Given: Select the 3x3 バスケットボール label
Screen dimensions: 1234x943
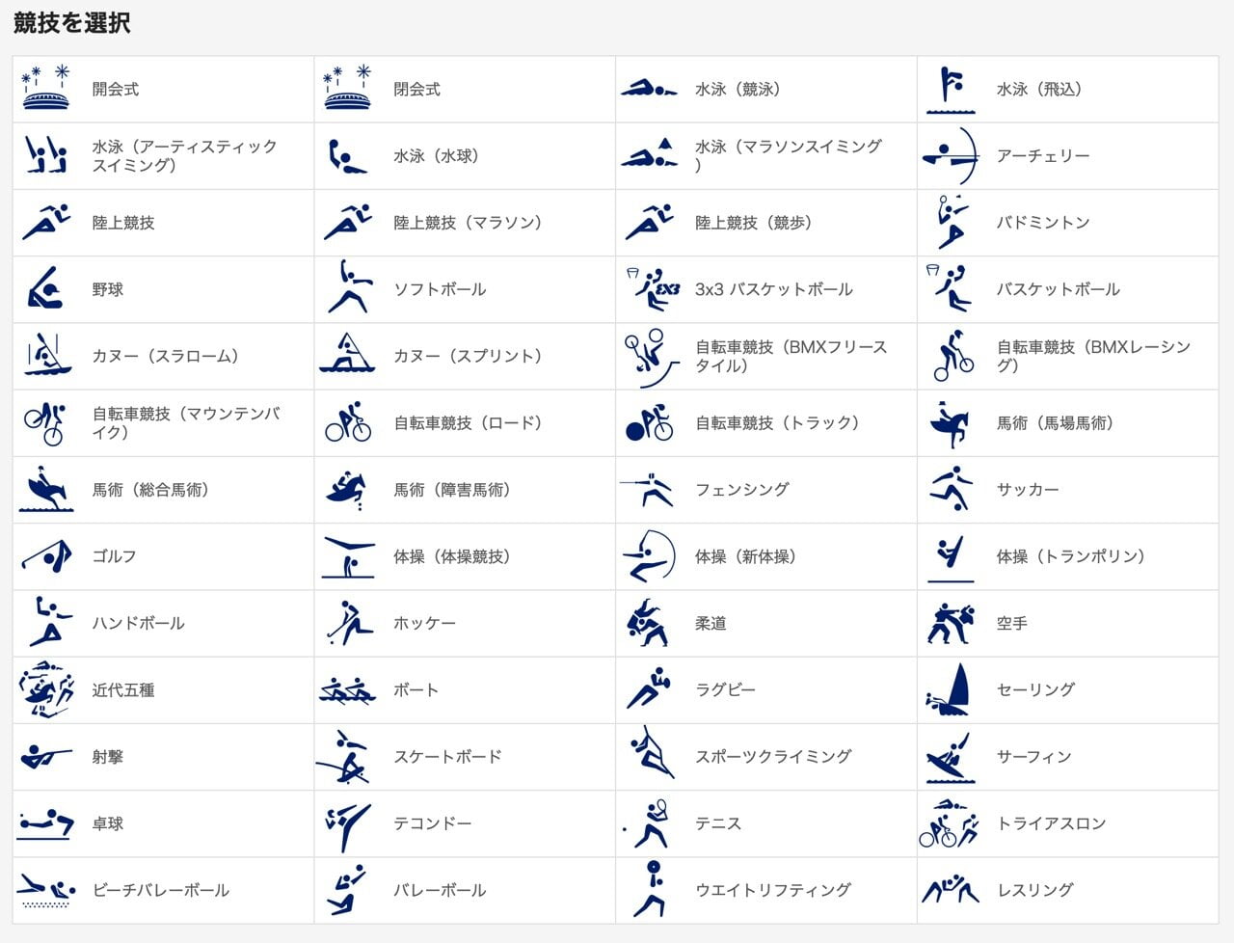Looking at the screenshot, I should click(774, 290).
